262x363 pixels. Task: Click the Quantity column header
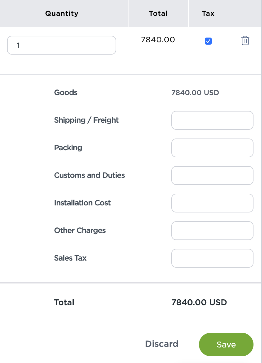[x=62, y=13]
